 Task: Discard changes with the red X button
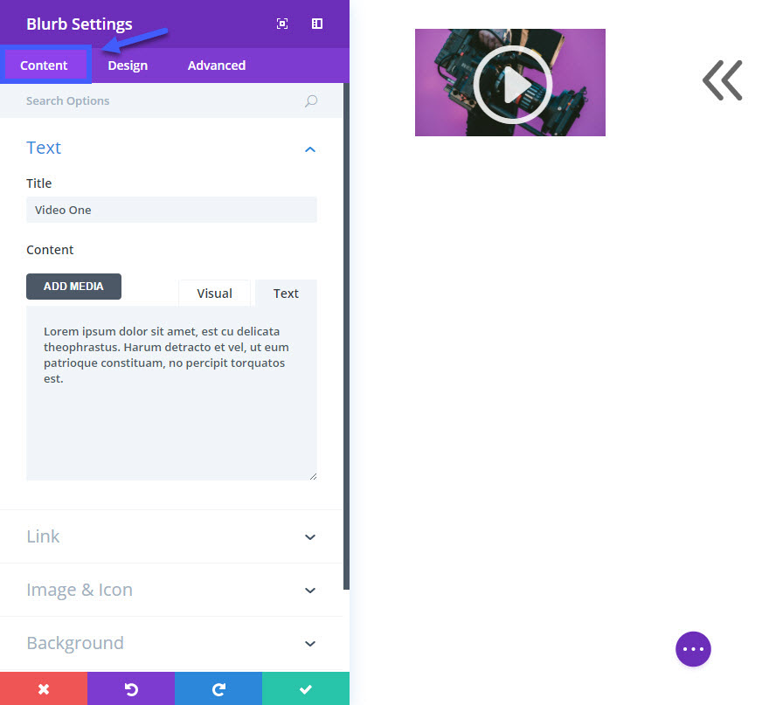(44, 688)
